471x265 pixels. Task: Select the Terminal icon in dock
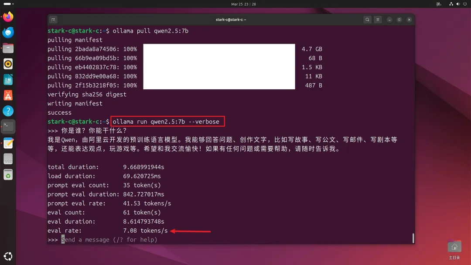click(x=8, y=127)
